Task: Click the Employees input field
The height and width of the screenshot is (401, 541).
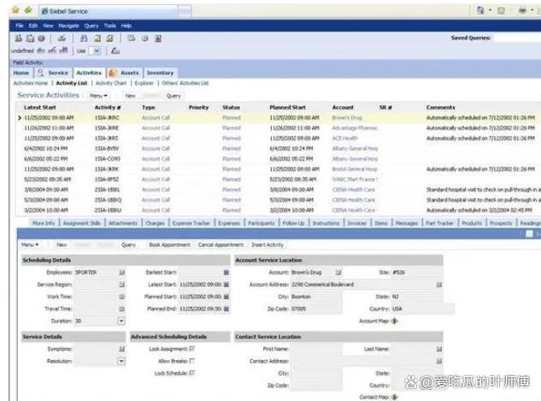Action: point(97,272)
